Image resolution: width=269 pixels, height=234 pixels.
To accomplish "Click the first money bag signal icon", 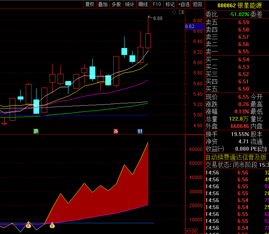I will 28,226.
